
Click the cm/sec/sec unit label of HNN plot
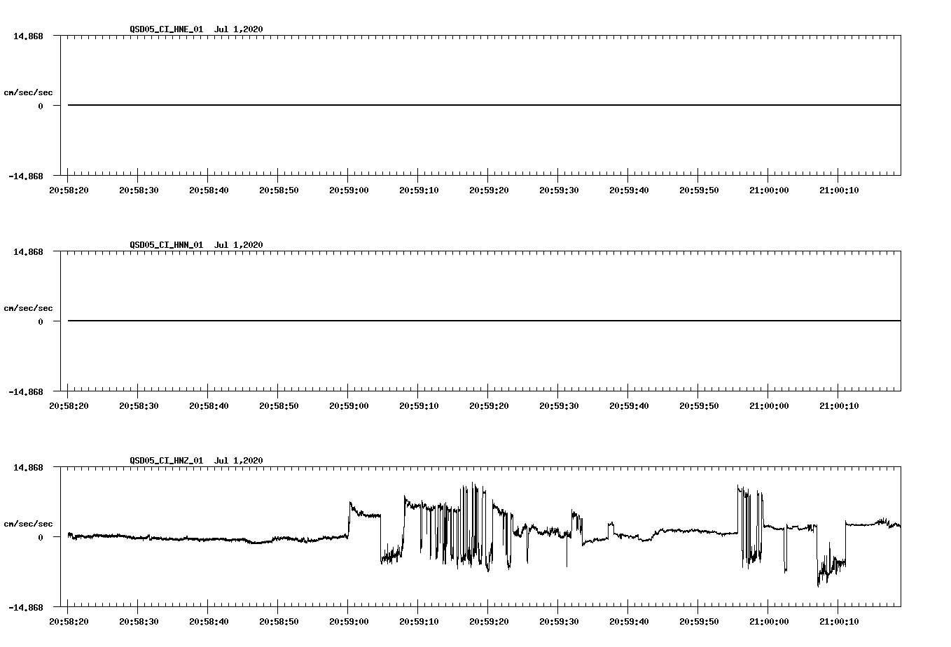coord(28,308)
